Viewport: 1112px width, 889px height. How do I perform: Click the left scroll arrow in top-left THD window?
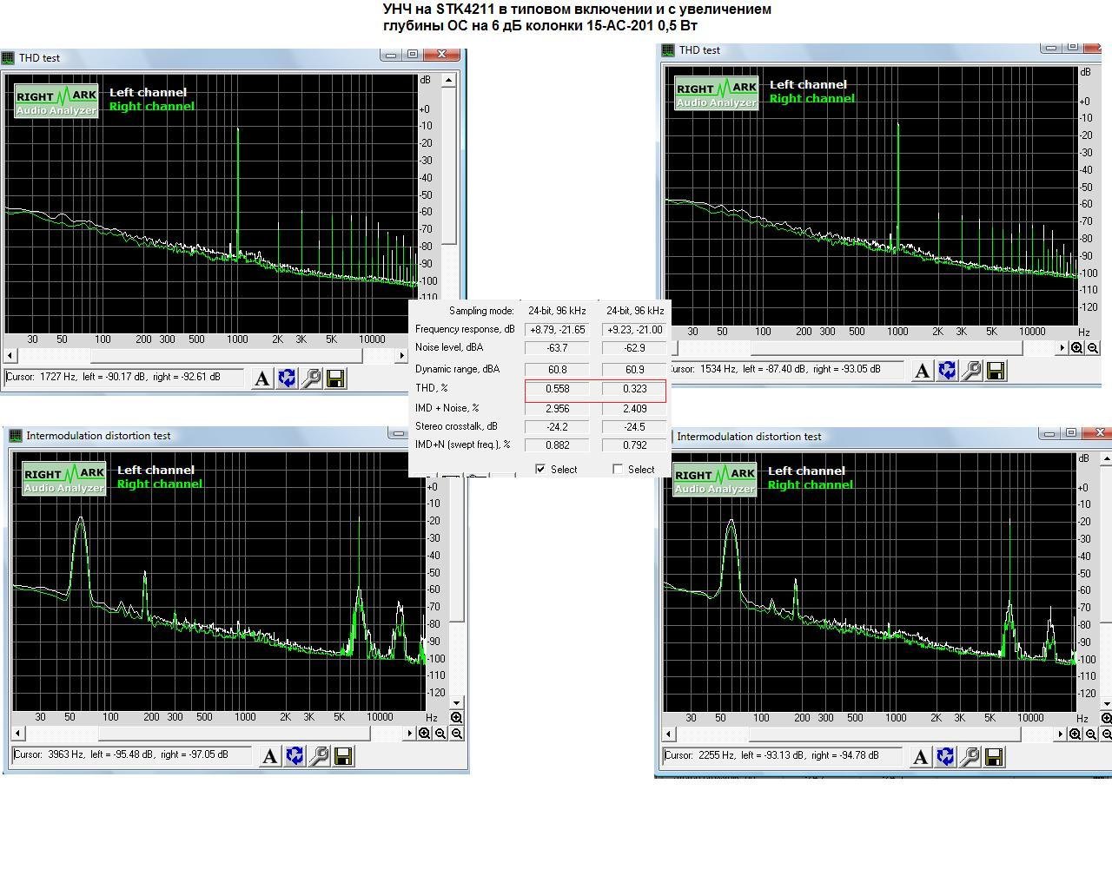pyautogui.click(x=10, y=355)
